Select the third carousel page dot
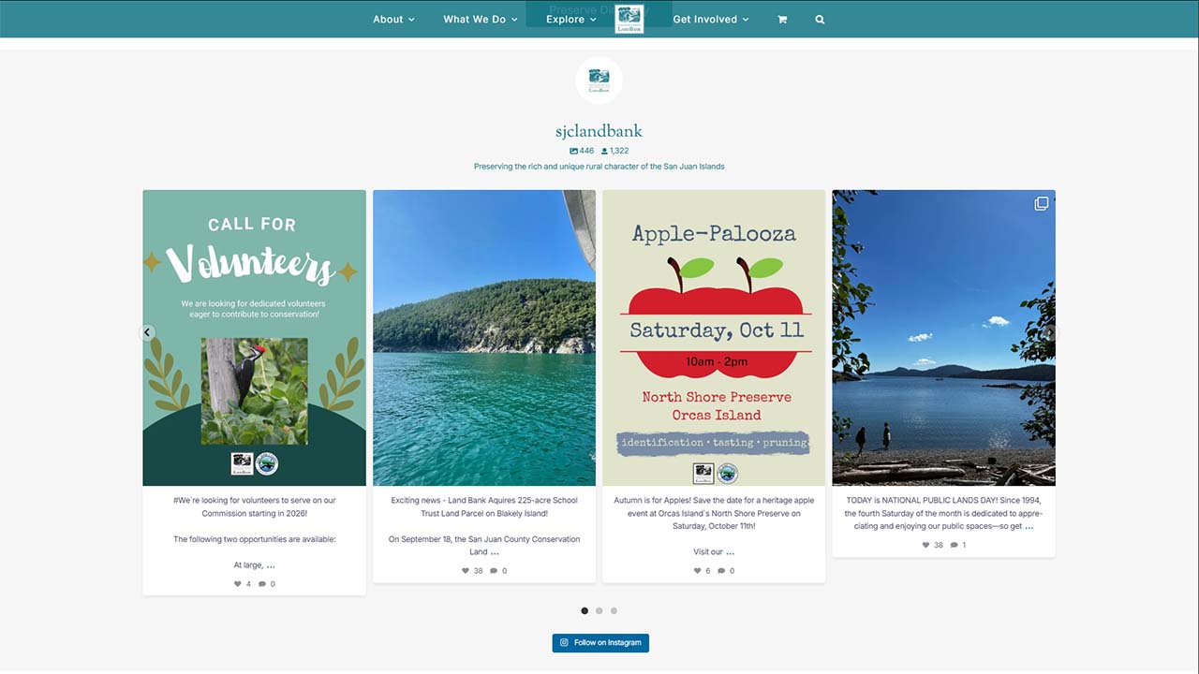Viewport: 1199px width, 674px height. click(614, 610)
